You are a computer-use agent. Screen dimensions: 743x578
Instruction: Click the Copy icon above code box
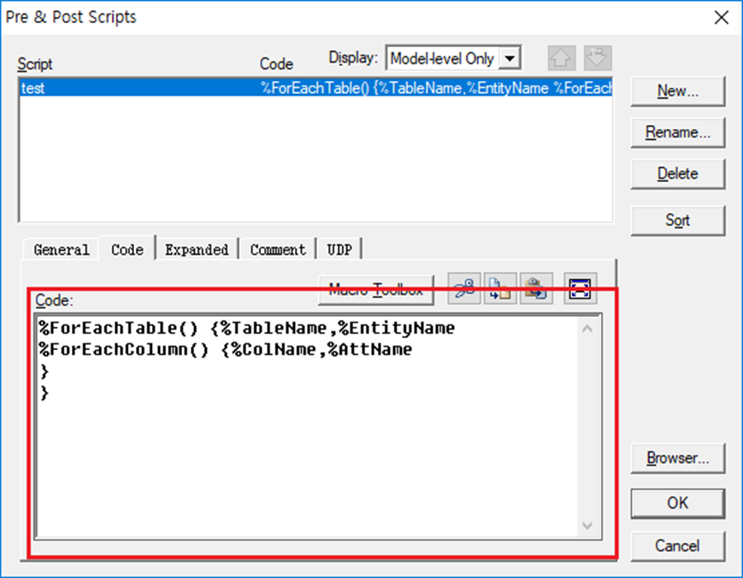click(x=500, y=288)
